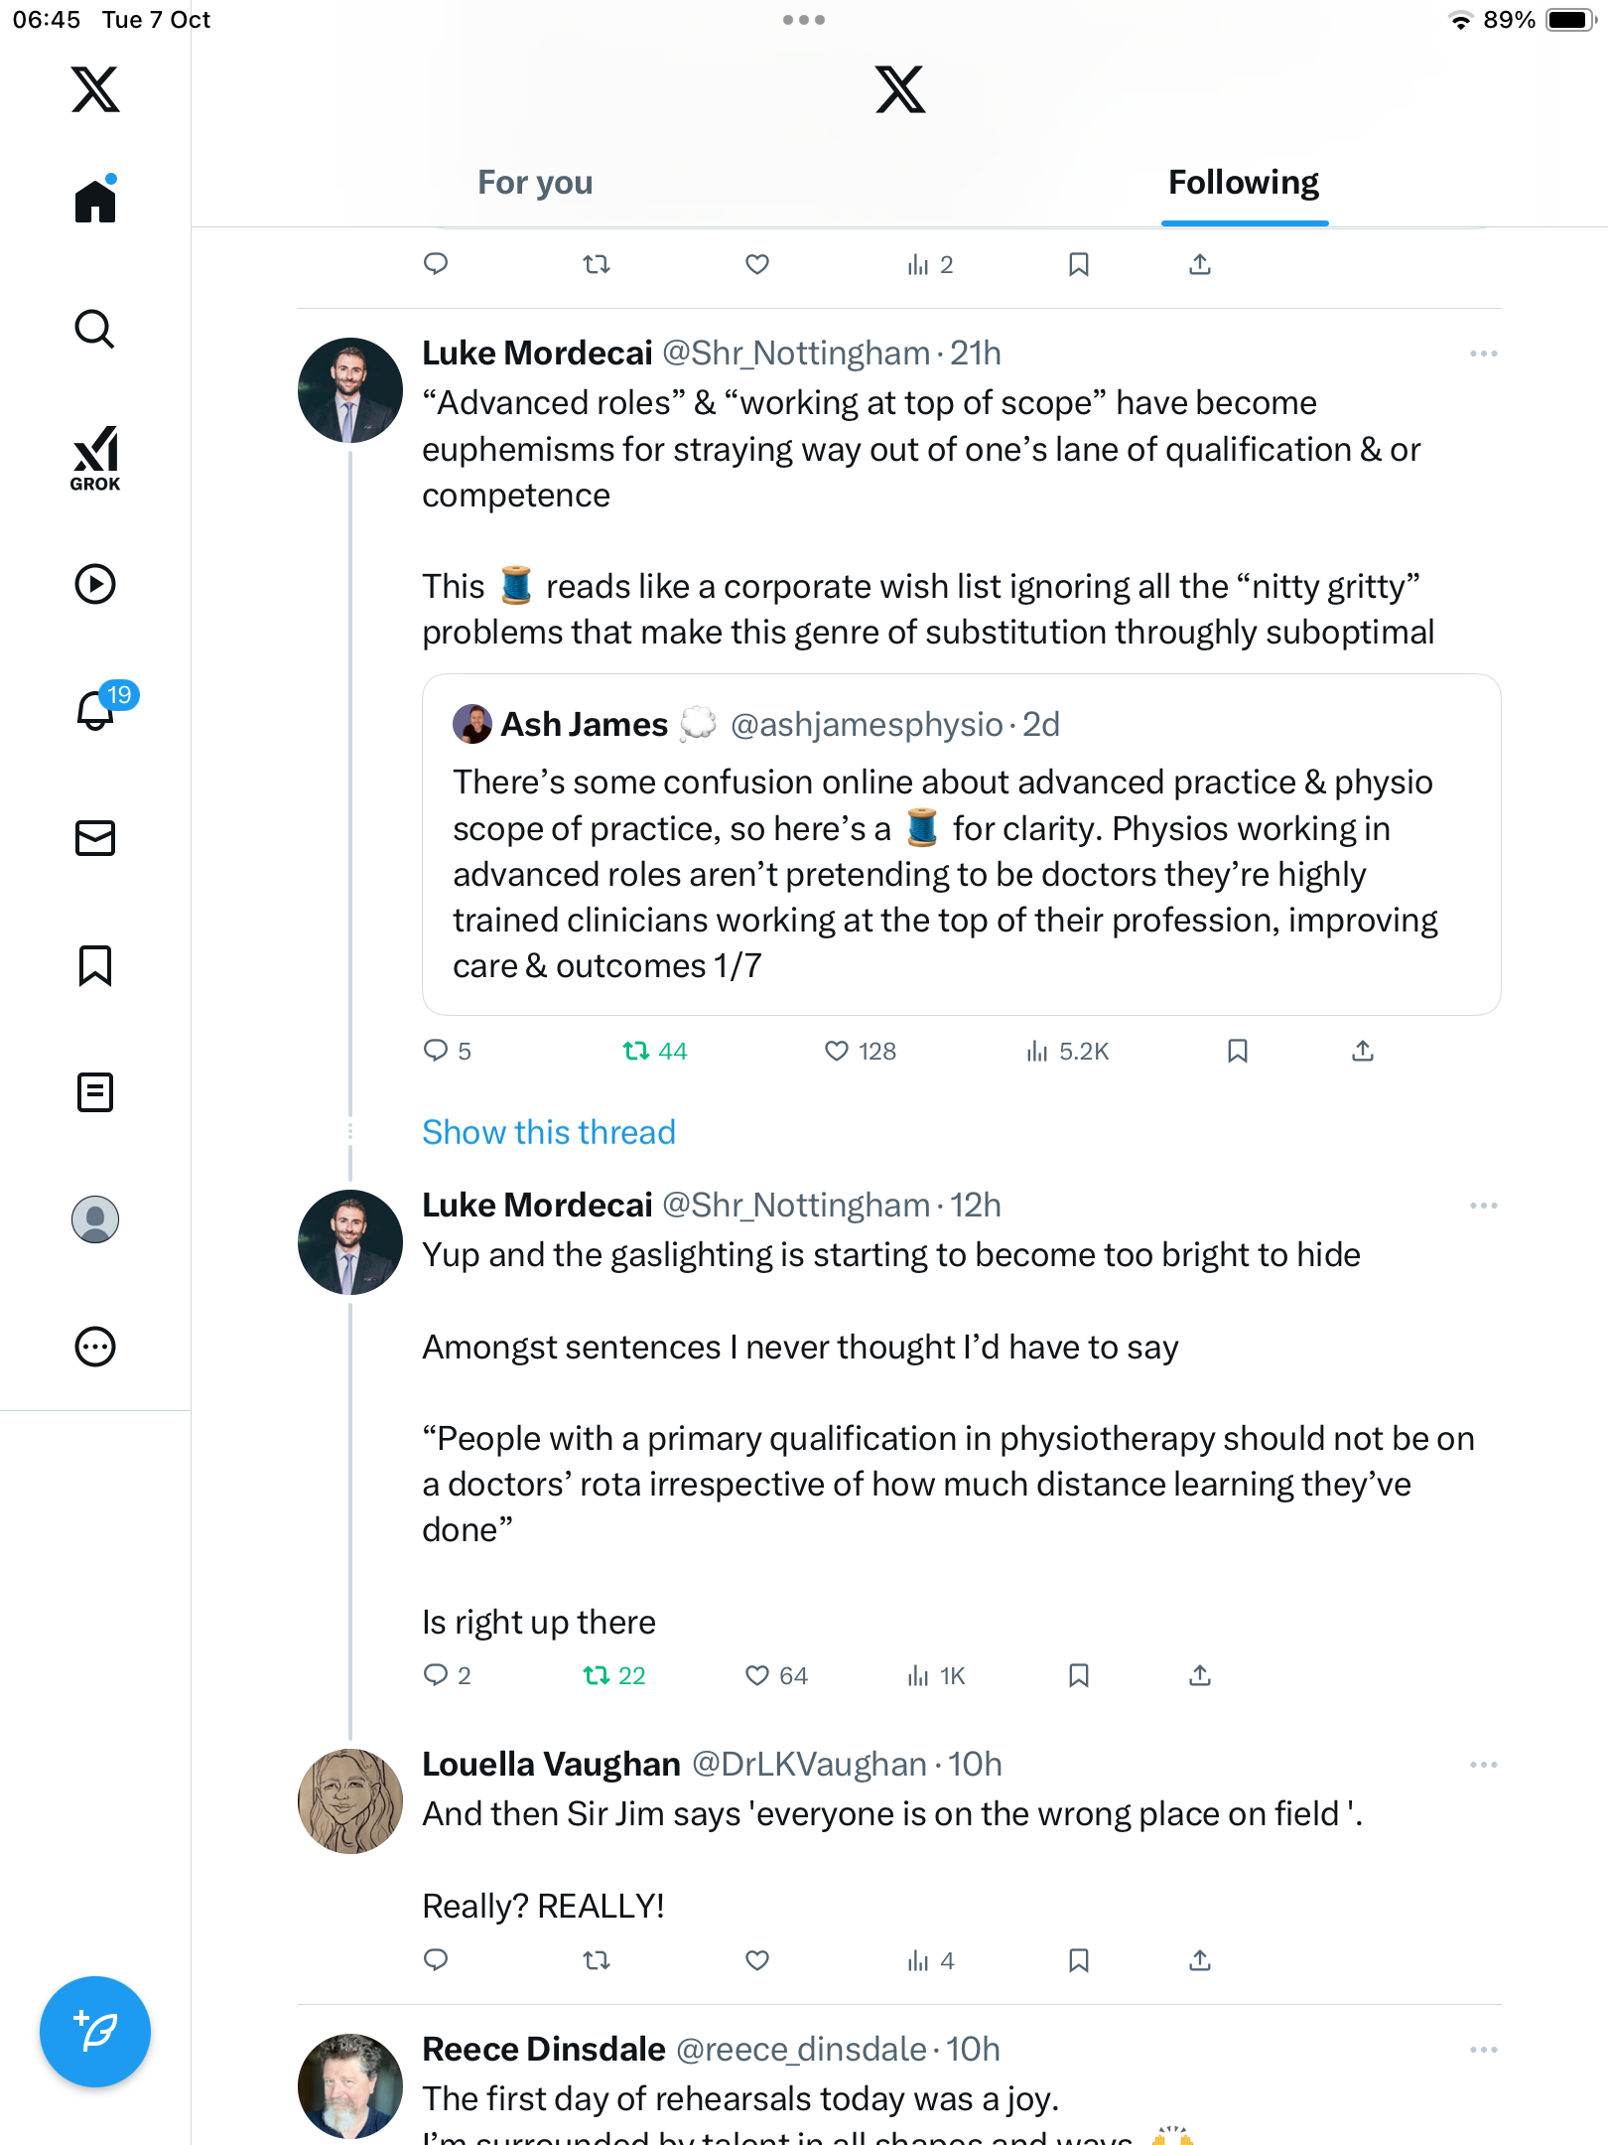
Task: Open the @ashjamesphysio quoted post handle
Action: point(867,725)
